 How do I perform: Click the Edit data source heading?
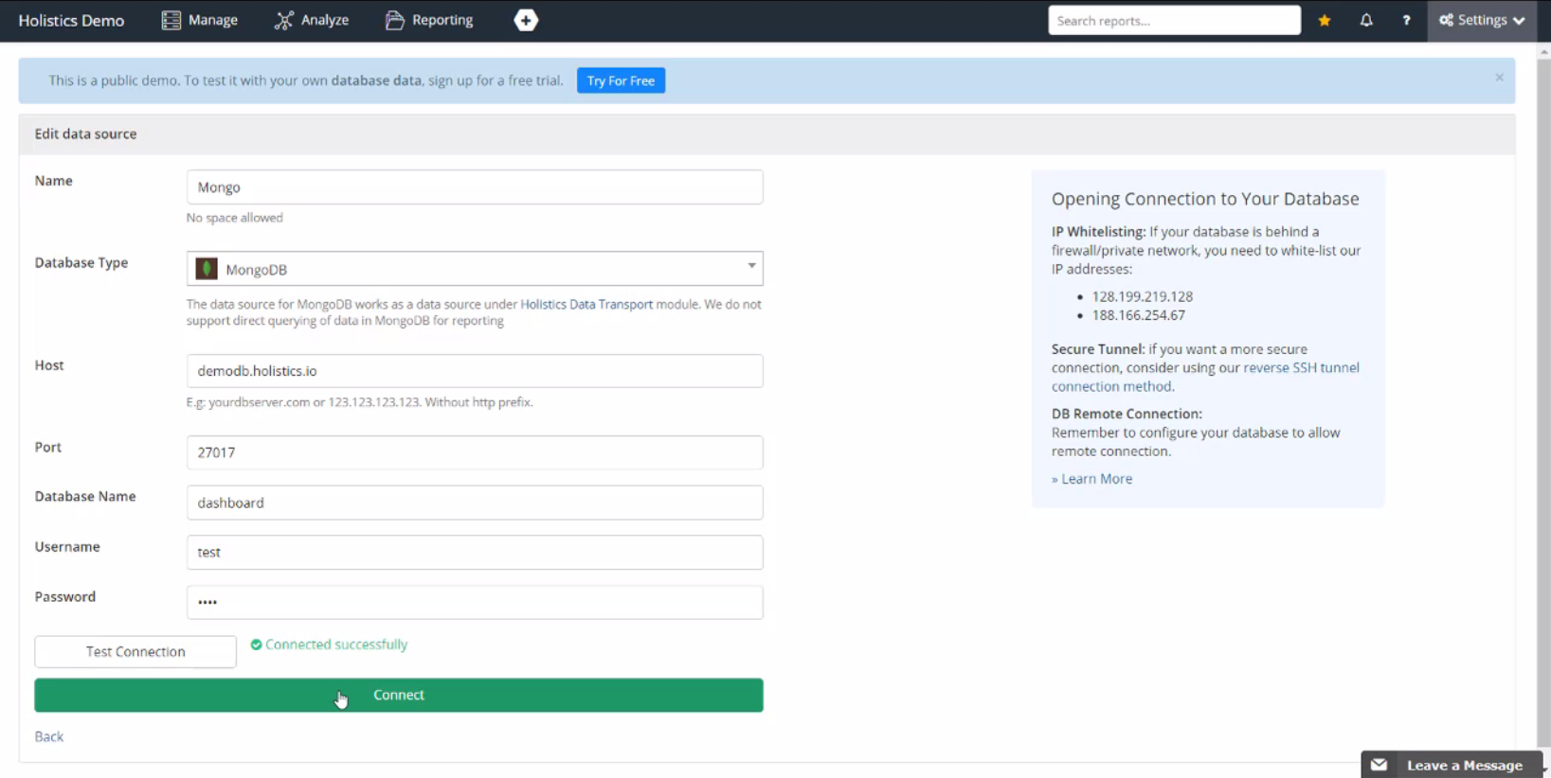coord(85,133)
